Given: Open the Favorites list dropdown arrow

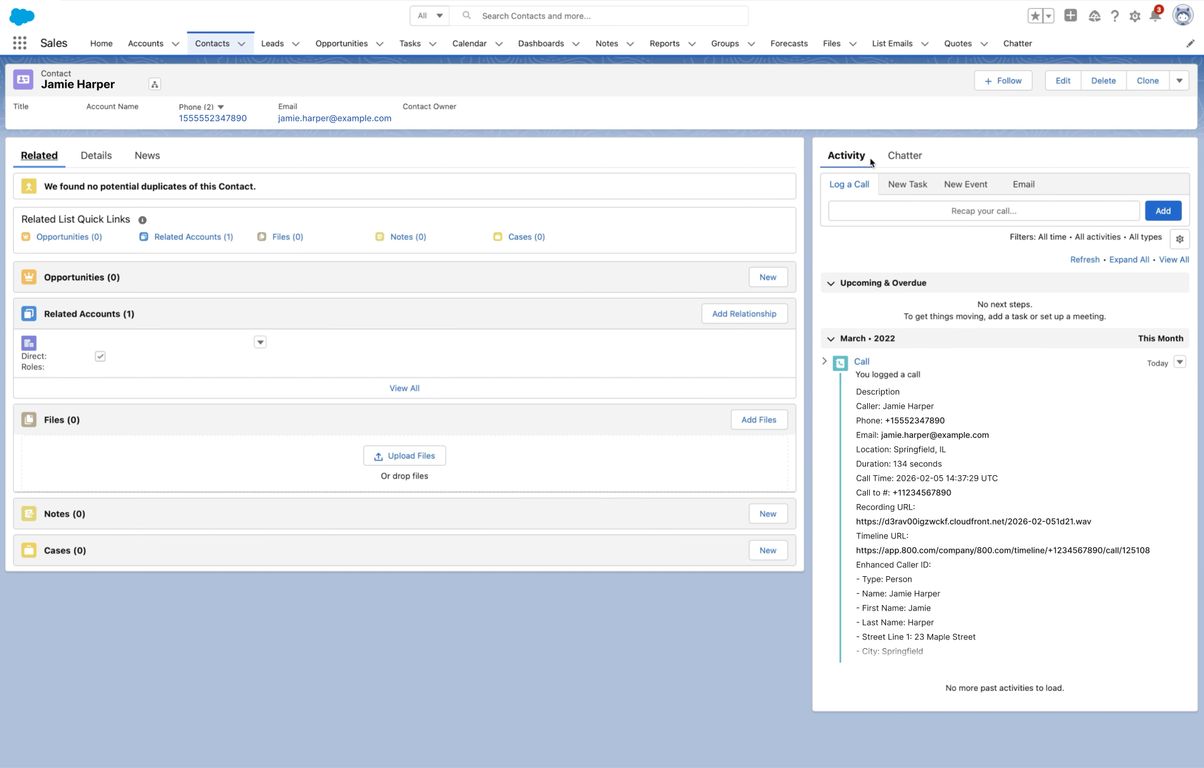Looking at the screenshot, I should [x=1048, y=16].
